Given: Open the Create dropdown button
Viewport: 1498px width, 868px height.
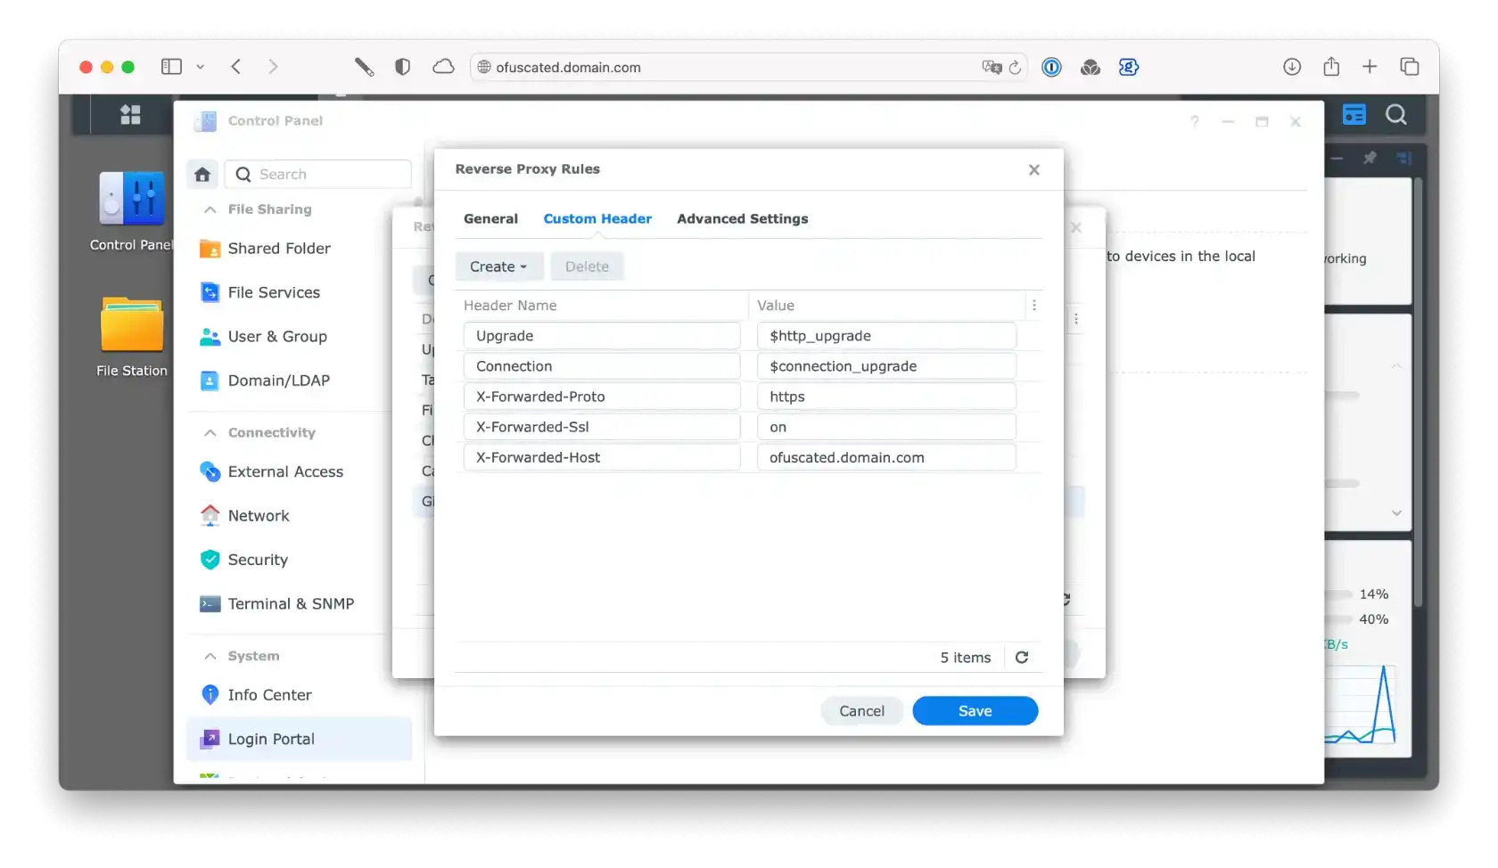Looking at the screenshot, I should (x=498, y=266).
